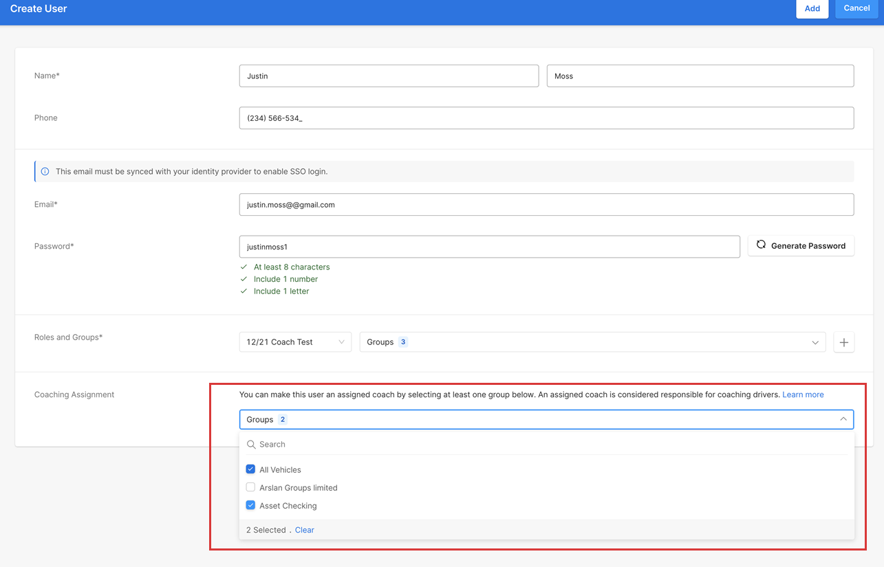The image size is (884, 567).
Task: Click refresh icon on Generate Password
Action: [761, 245]
